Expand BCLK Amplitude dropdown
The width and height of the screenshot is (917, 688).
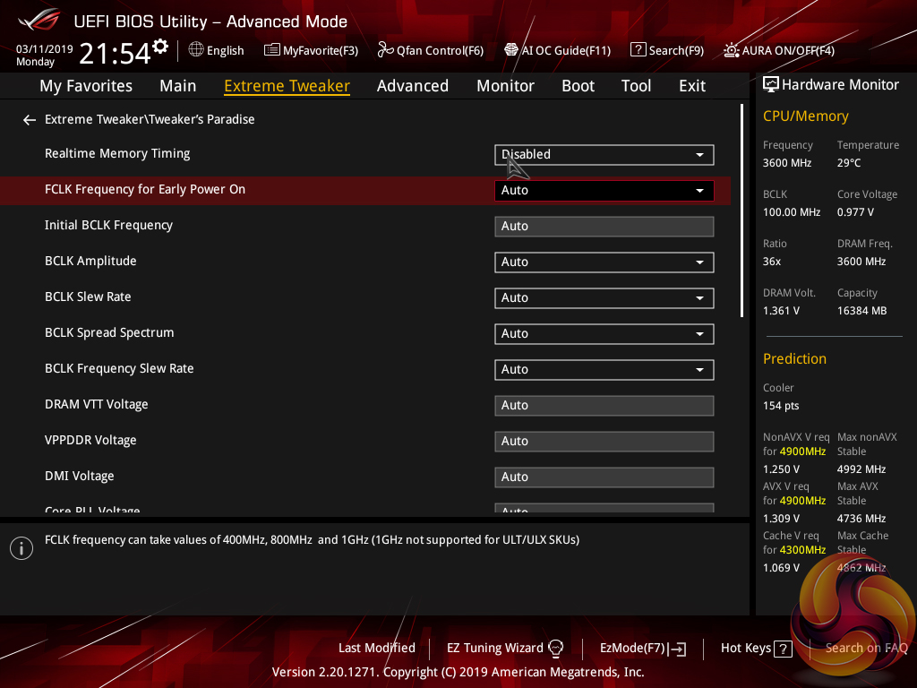[604, 262]
